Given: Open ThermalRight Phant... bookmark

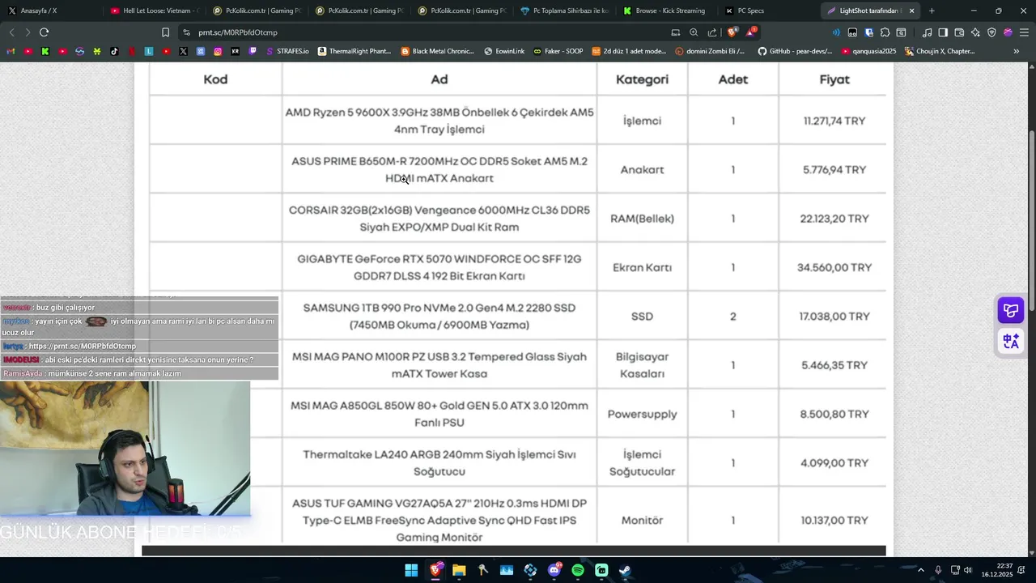Looking at the screenshot, I should tap(355, 51).
